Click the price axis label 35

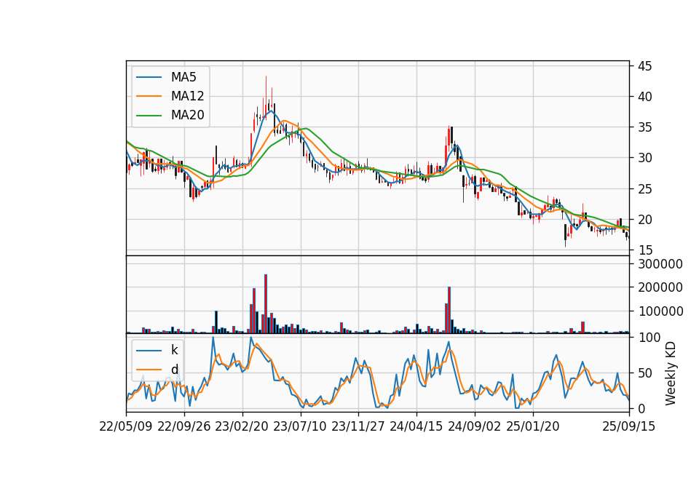click(x=644, y=127)
